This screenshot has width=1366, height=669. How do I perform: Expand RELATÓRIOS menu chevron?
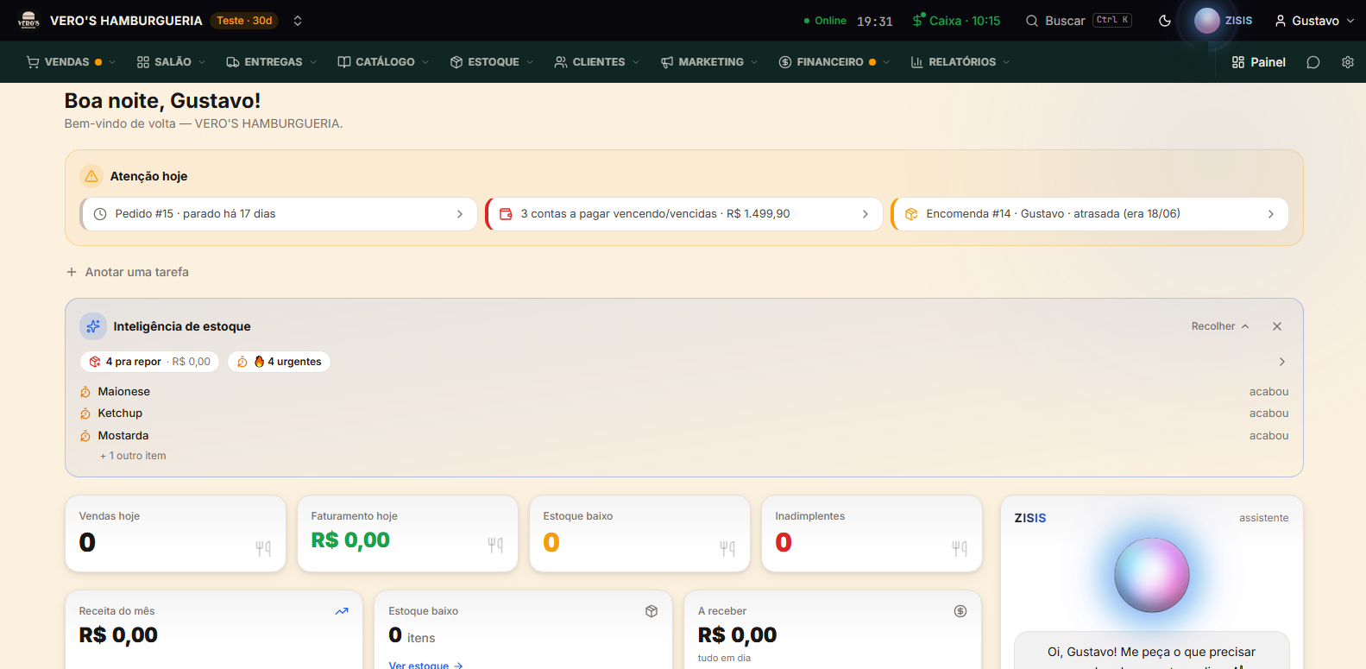1006,62
